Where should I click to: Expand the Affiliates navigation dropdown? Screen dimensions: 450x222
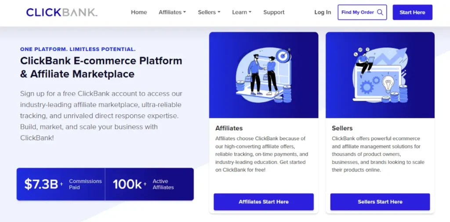pos(172,12)
